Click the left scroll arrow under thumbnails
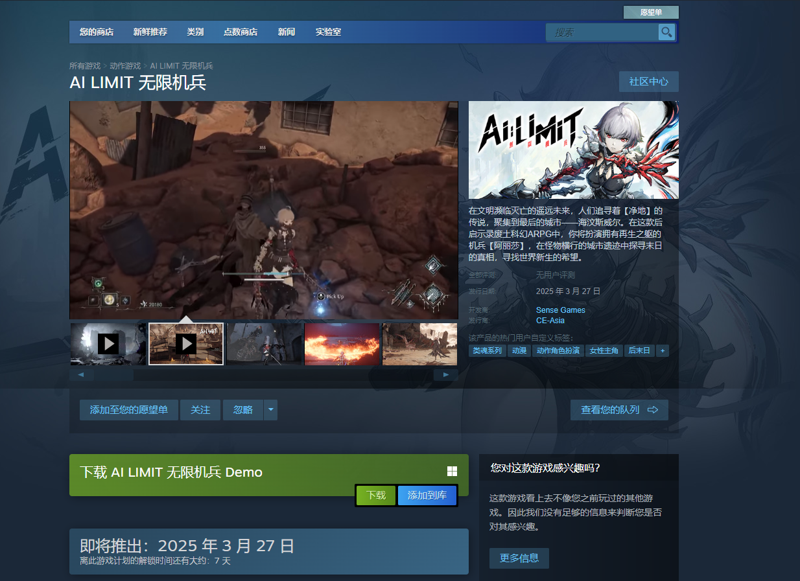 click(x=81, y=374)
